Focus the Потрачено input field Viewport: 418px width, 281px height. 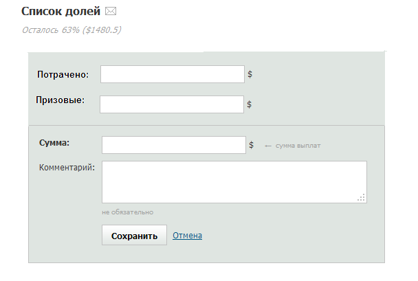[172, 74]
